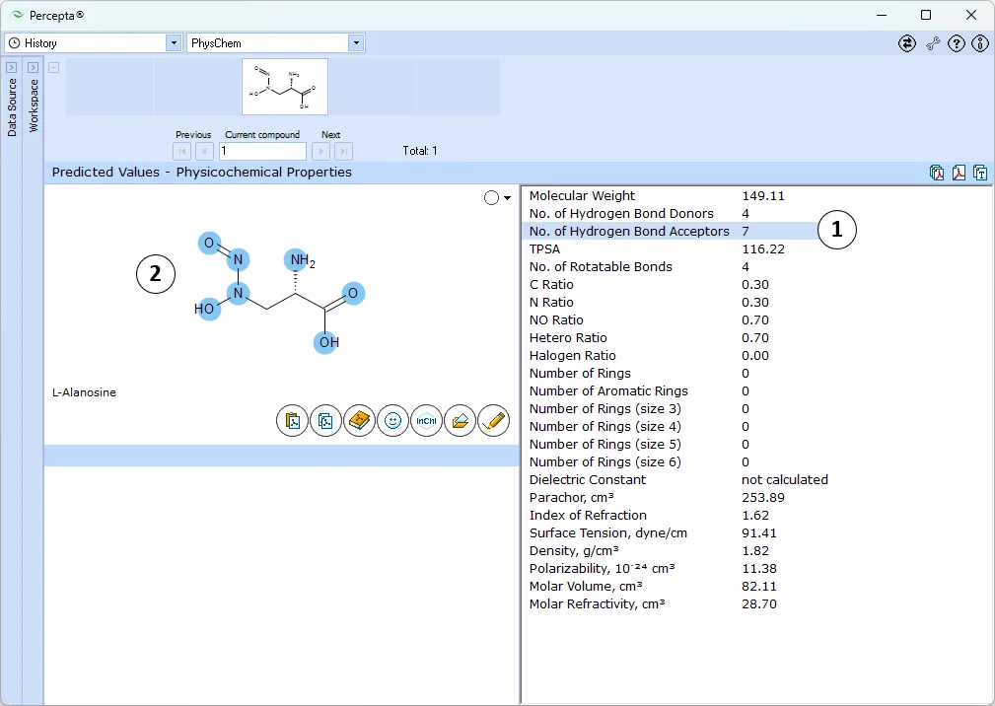The height and width of the screenshot is (706, 995).
Task: Go to the next compound
Action: pos(321,151)
